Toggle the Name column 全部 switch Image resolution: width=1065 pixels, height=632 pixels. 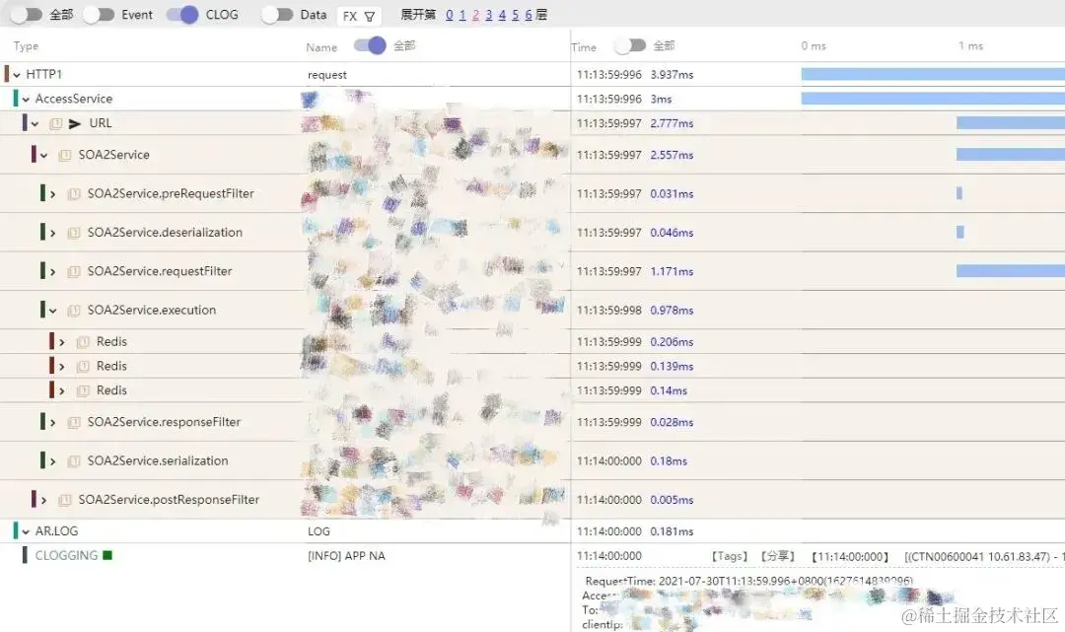coord(370,45)
